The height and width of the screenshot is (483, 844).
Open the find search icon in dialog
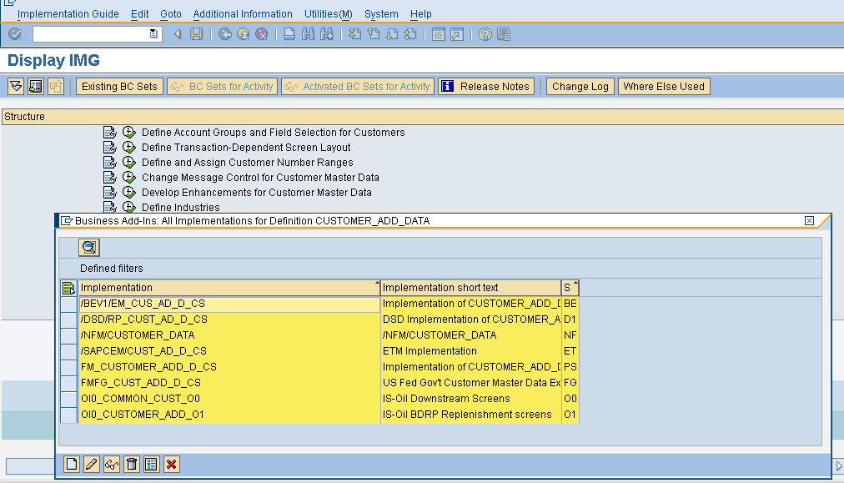point(88,247)
